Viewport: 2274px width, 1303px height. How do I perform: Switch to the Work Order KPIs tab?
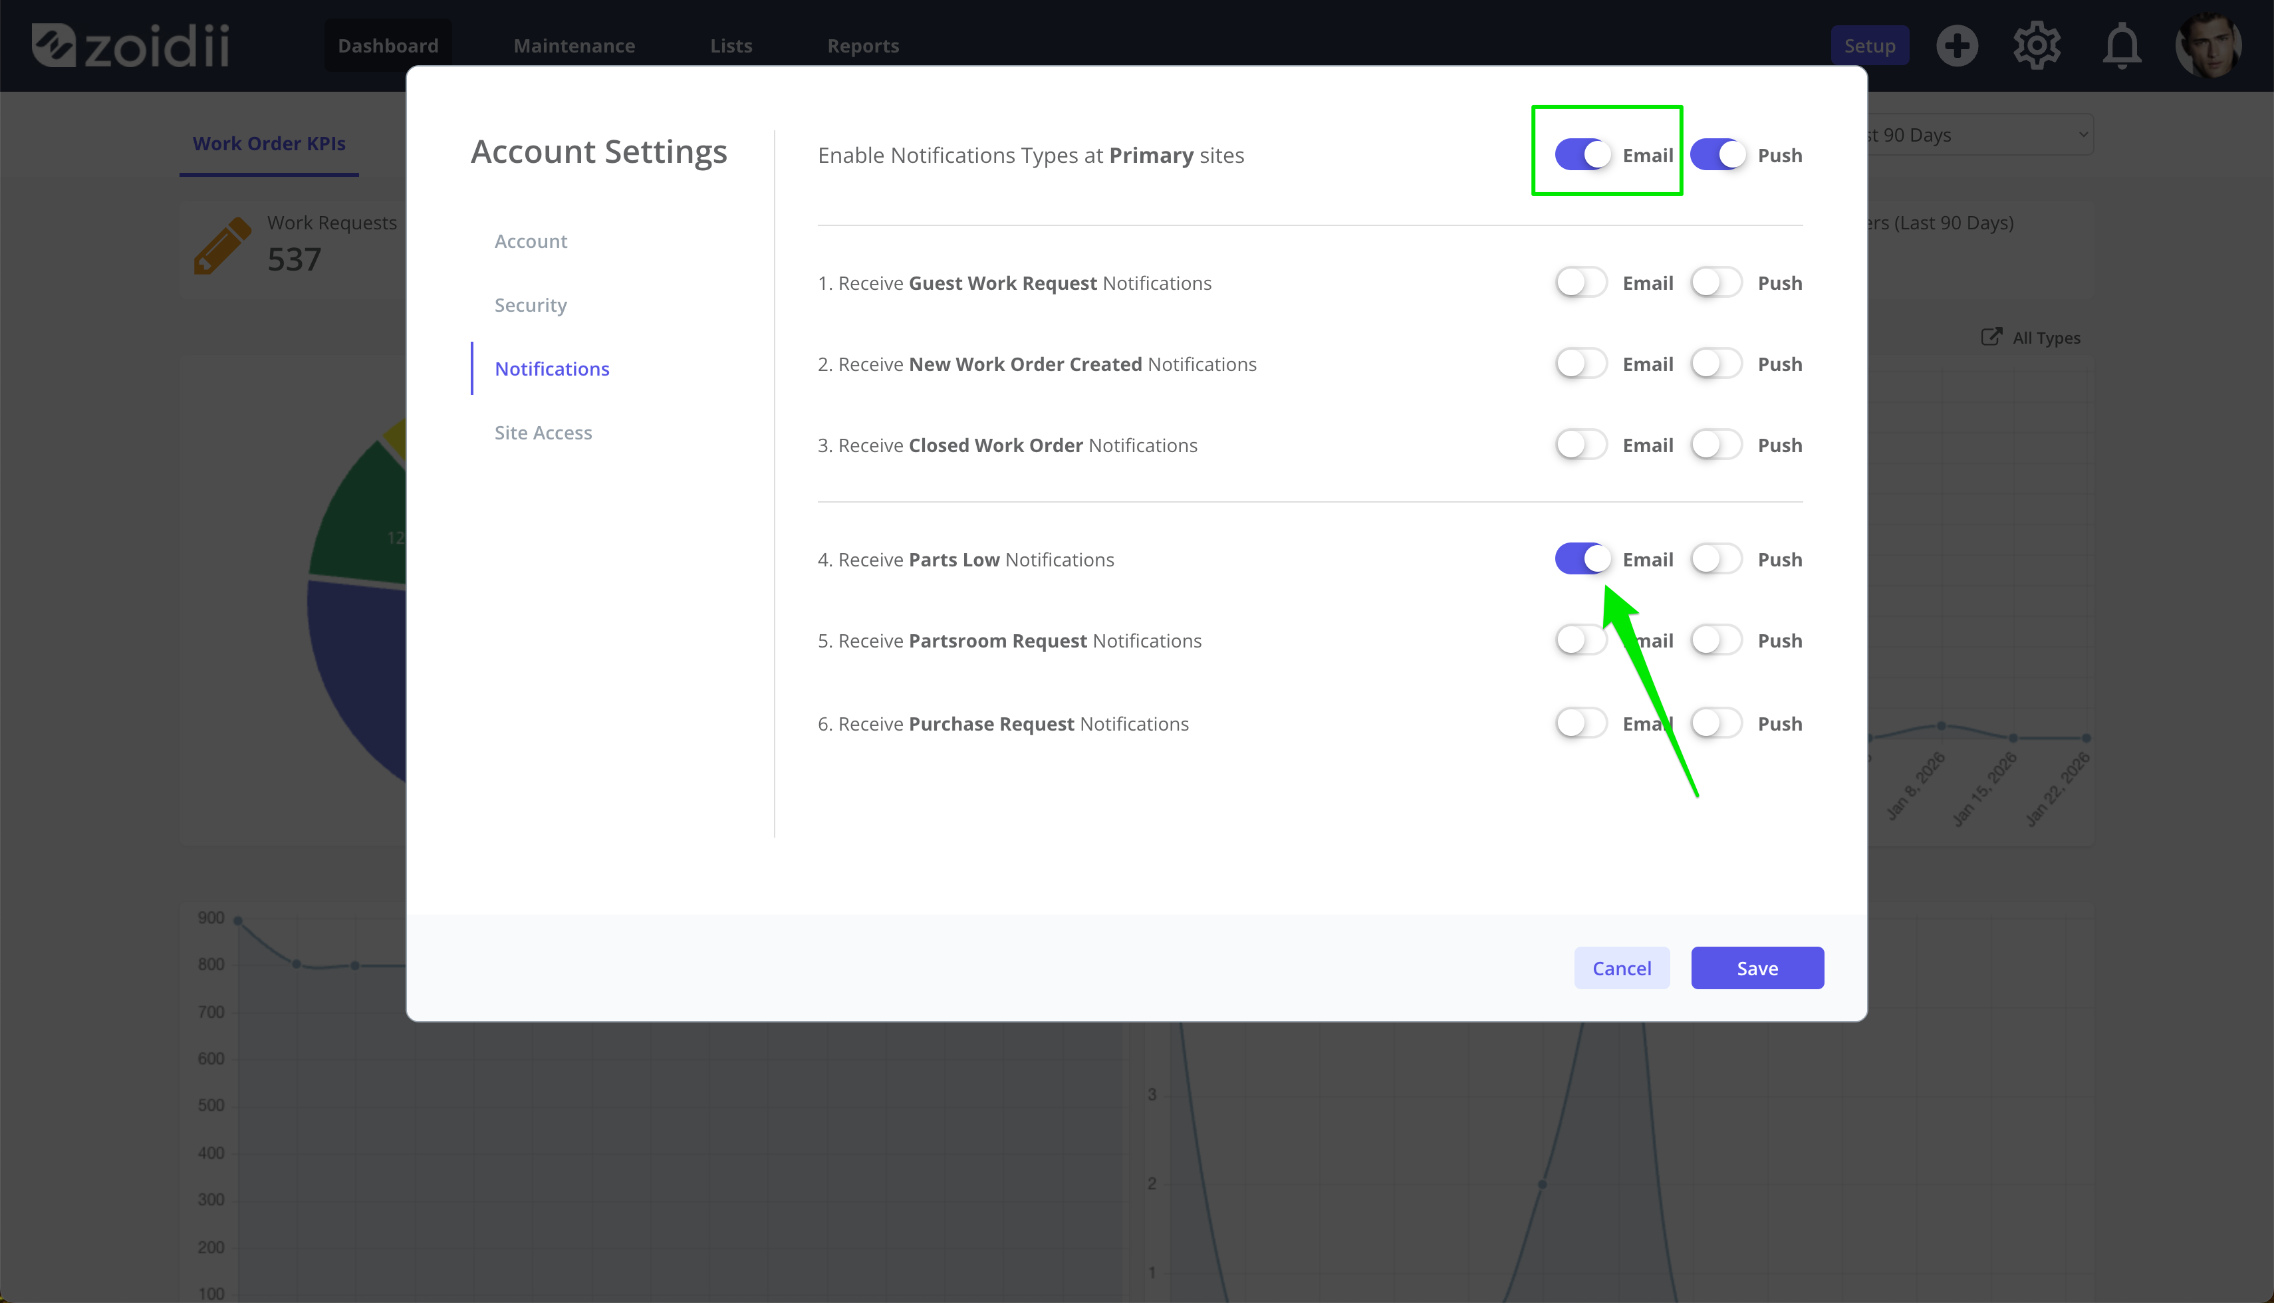pos(269,143)
